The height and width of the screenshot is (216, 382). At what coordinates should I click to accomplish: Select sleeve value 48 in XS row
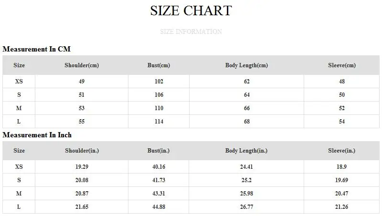click(342, 82)
